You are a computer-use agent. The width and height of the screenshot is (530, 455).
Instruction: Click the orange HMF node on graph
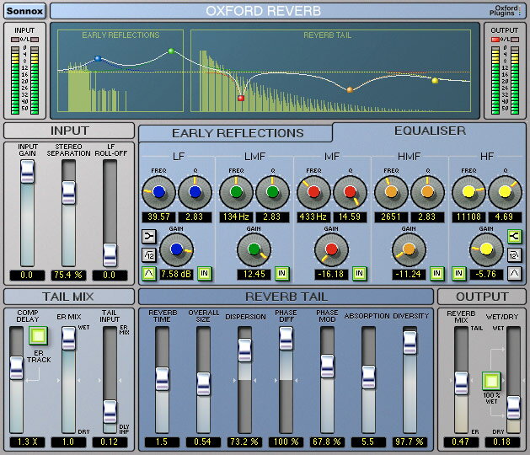click(350, 89)
